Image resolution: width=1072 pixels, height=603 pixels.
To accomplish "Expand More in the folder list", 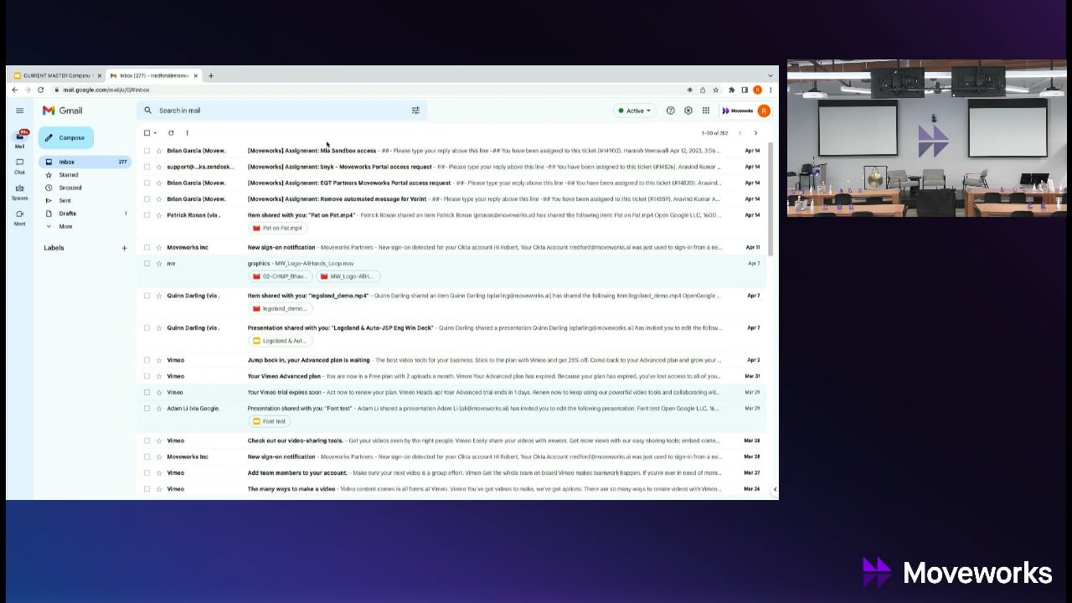I will 65,226.
